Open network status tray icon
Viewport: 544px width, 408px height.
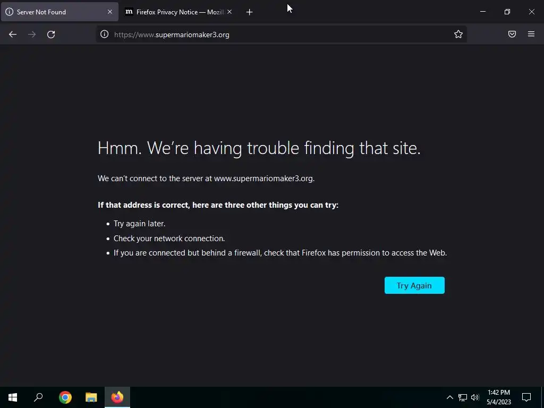pyautogui.click(x=463, y=397)
